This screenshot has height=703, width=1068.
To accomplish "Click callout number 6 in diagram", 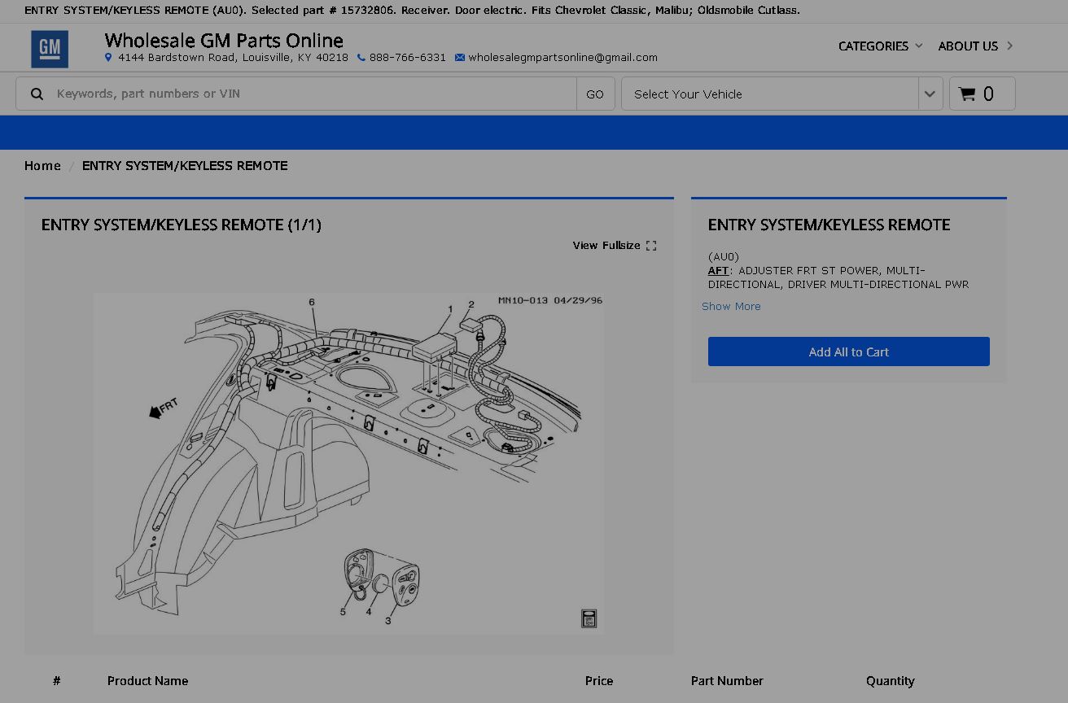I will pyautogui.click(x=312, y=302).
